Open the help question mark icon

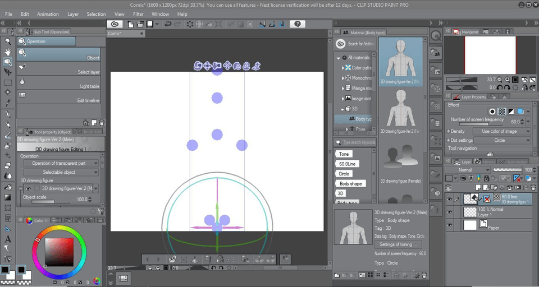pos(298,24)
